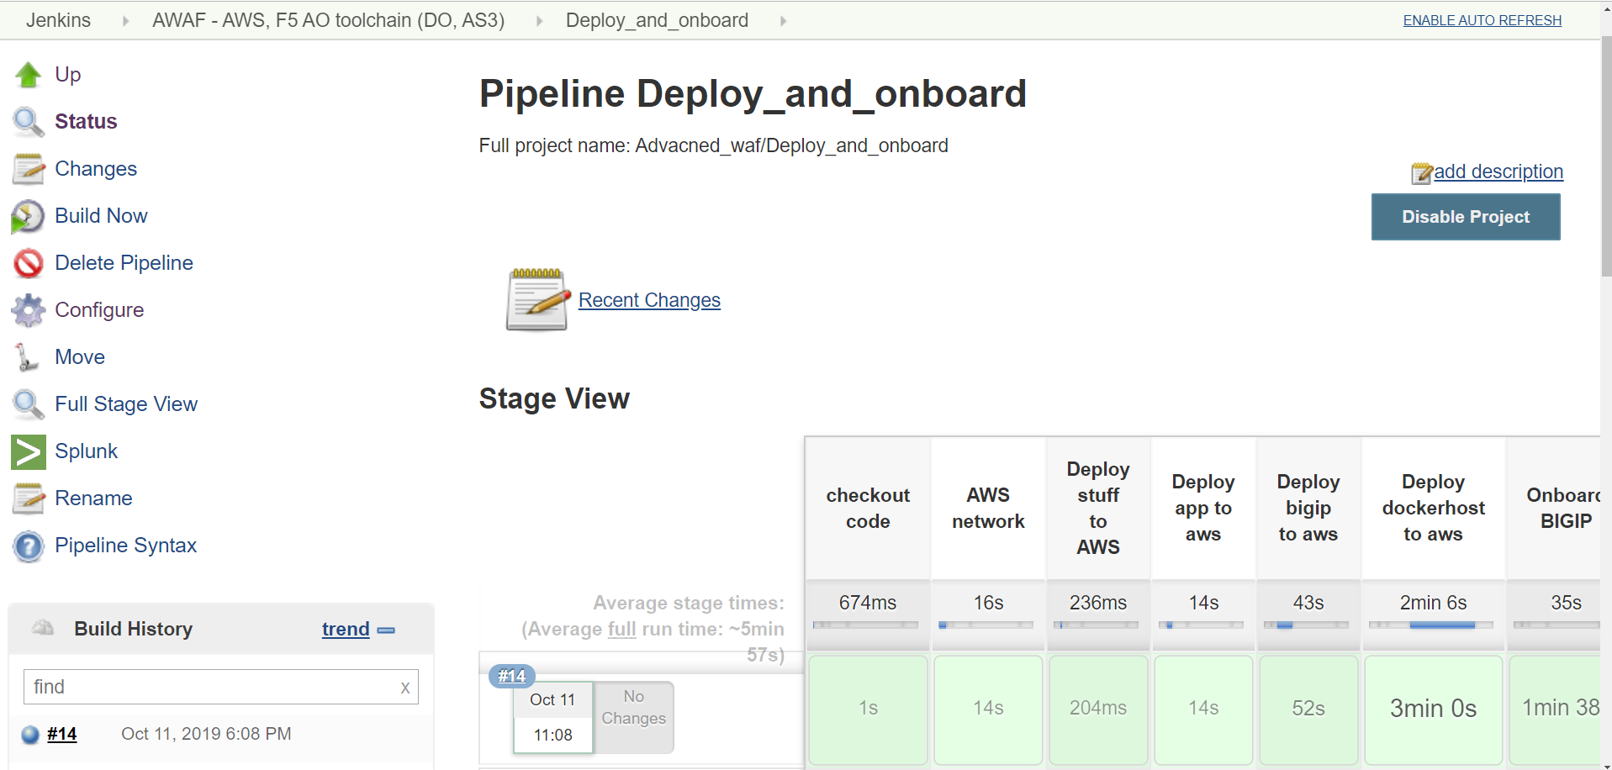This screenshot has width=1612, height=770.
Task: Expand the AWAF folder breadcrumb arrow
Action: 539,21
